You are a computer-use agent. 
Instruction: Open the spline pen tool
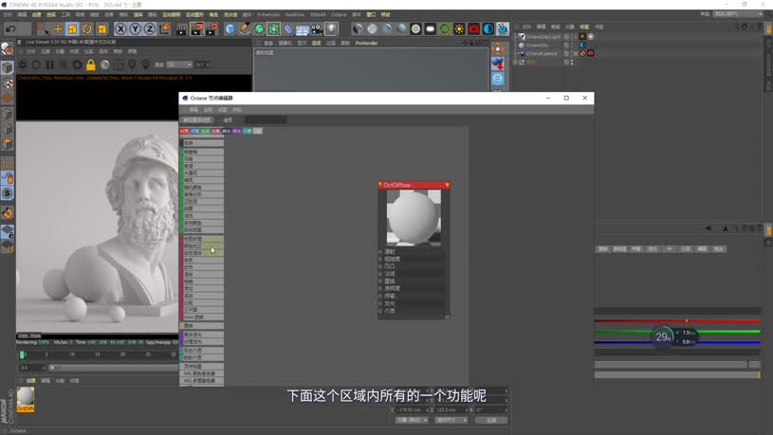pos(245,29)
